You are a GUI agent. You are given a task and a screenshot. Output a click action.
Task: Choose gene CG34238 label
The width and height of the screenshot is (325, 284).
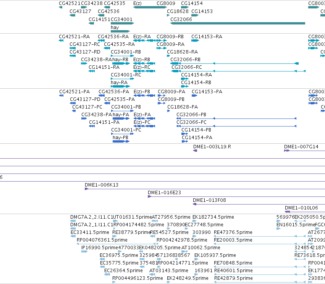[92, 3]
